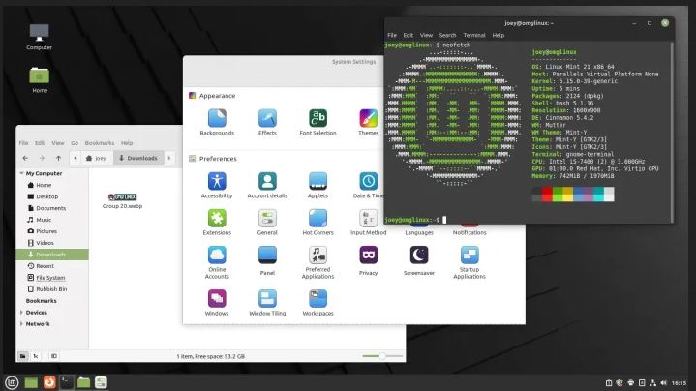Open Window Tiling settings

(x=267, y=303)
